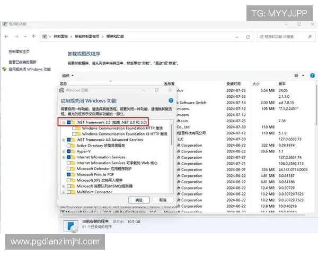Image resolution: width=318 pixels, height=255 pixels.
Task: Open help icon in Programs toolbar
Action: (x=312, y=75)
